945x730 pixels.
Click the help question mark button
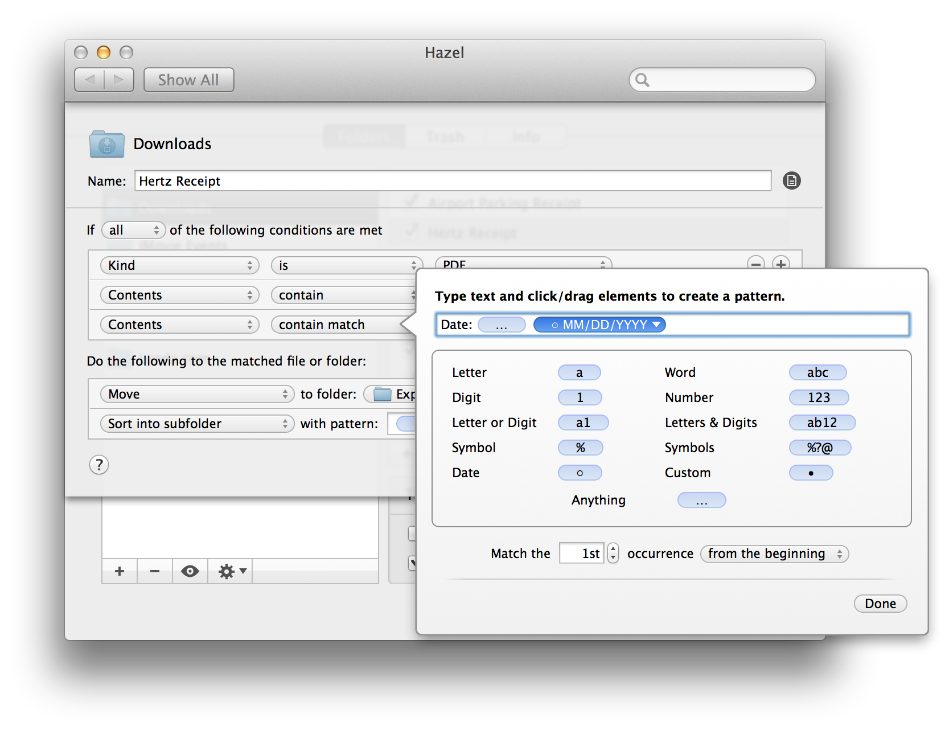pyautogui.click(x=99, y=465)
